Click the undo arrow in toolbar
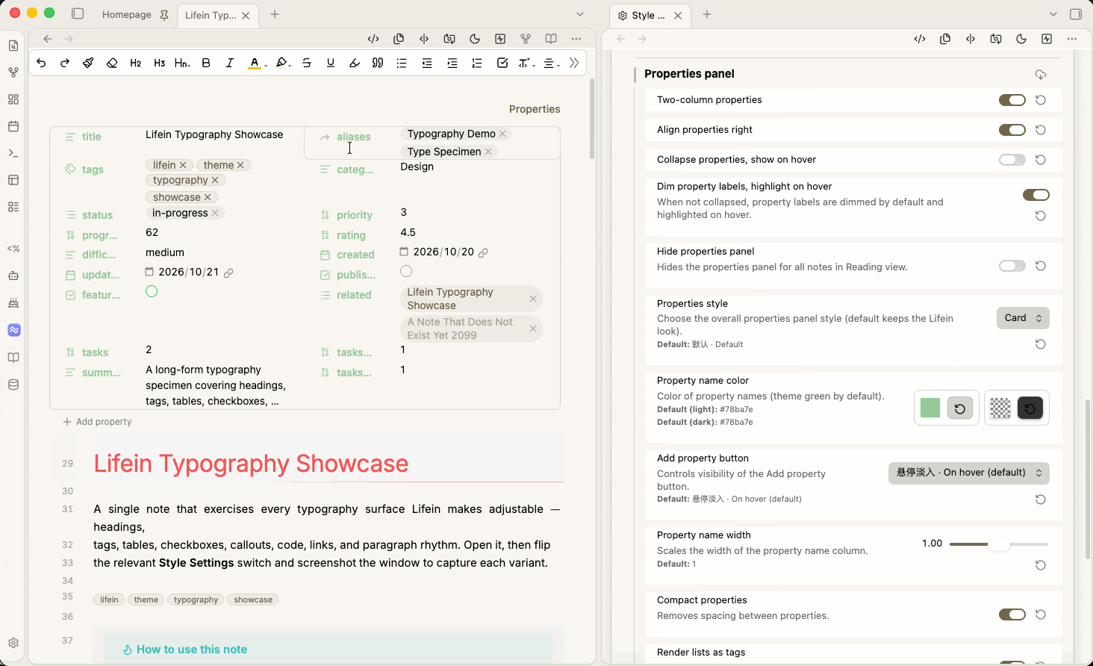Screen dimensions: 1093x666 pyautogui.click(x=41, y=63)
